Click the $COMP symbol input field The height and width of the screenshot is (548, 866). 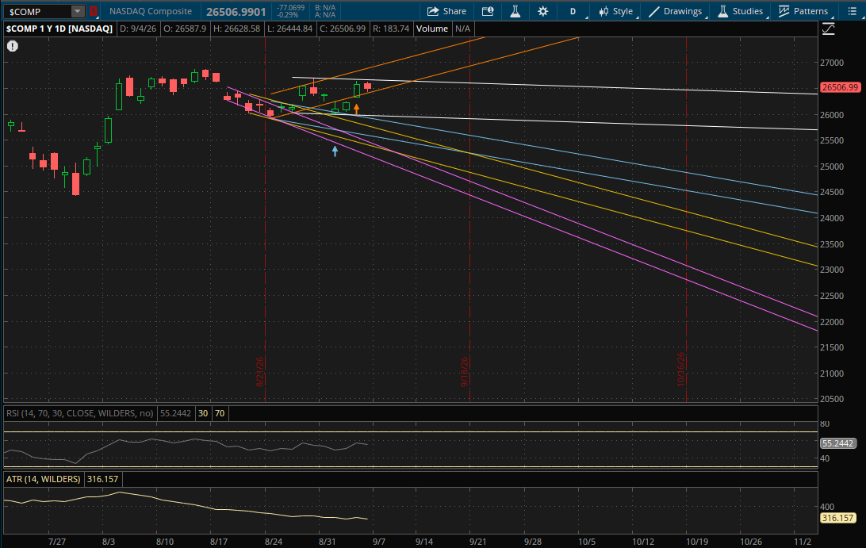(x=37, y=11)
